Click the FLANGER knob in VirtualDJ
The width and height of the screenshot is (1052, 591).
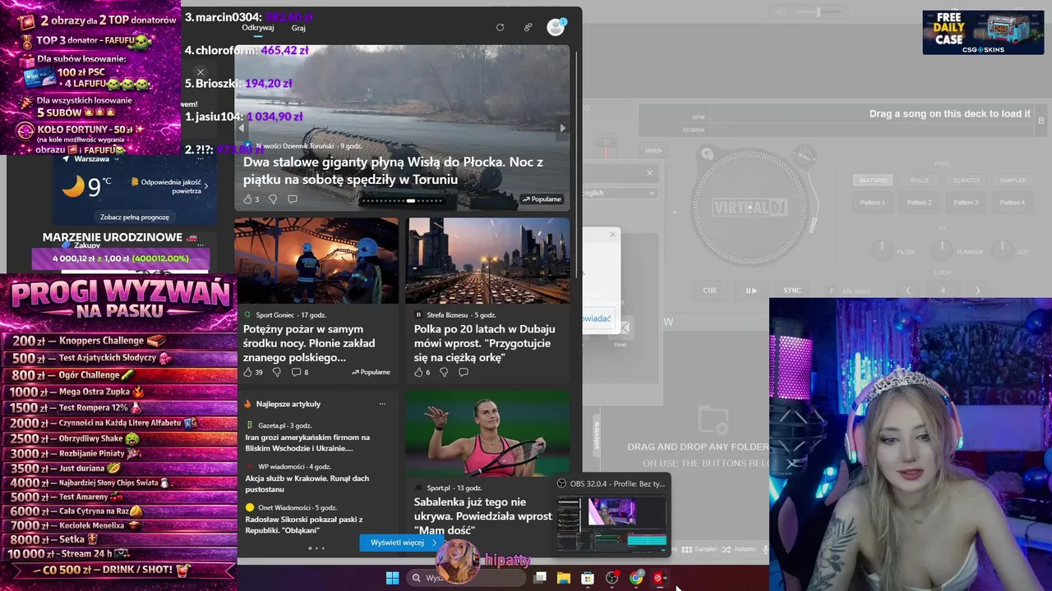click(942, 250)
